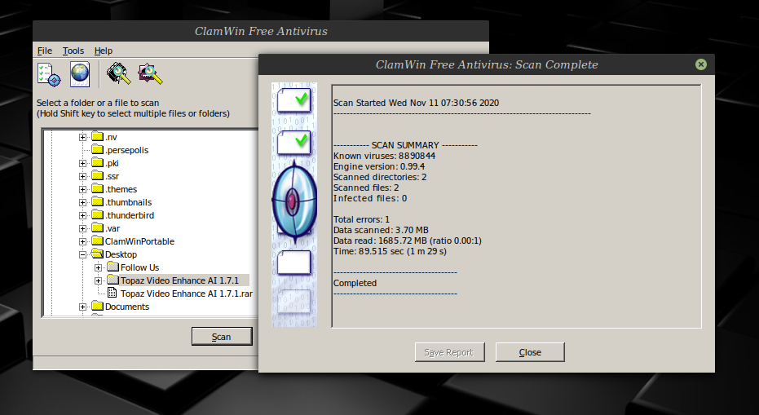Image resolution: width=759 pixels, height=415 pixels.
Task: Click the 'Scanned directories: 2' line
Action: pyautogui.click(x=380, y=178)
